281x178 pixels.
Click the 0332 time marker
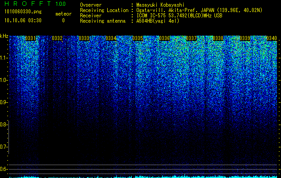57,38
